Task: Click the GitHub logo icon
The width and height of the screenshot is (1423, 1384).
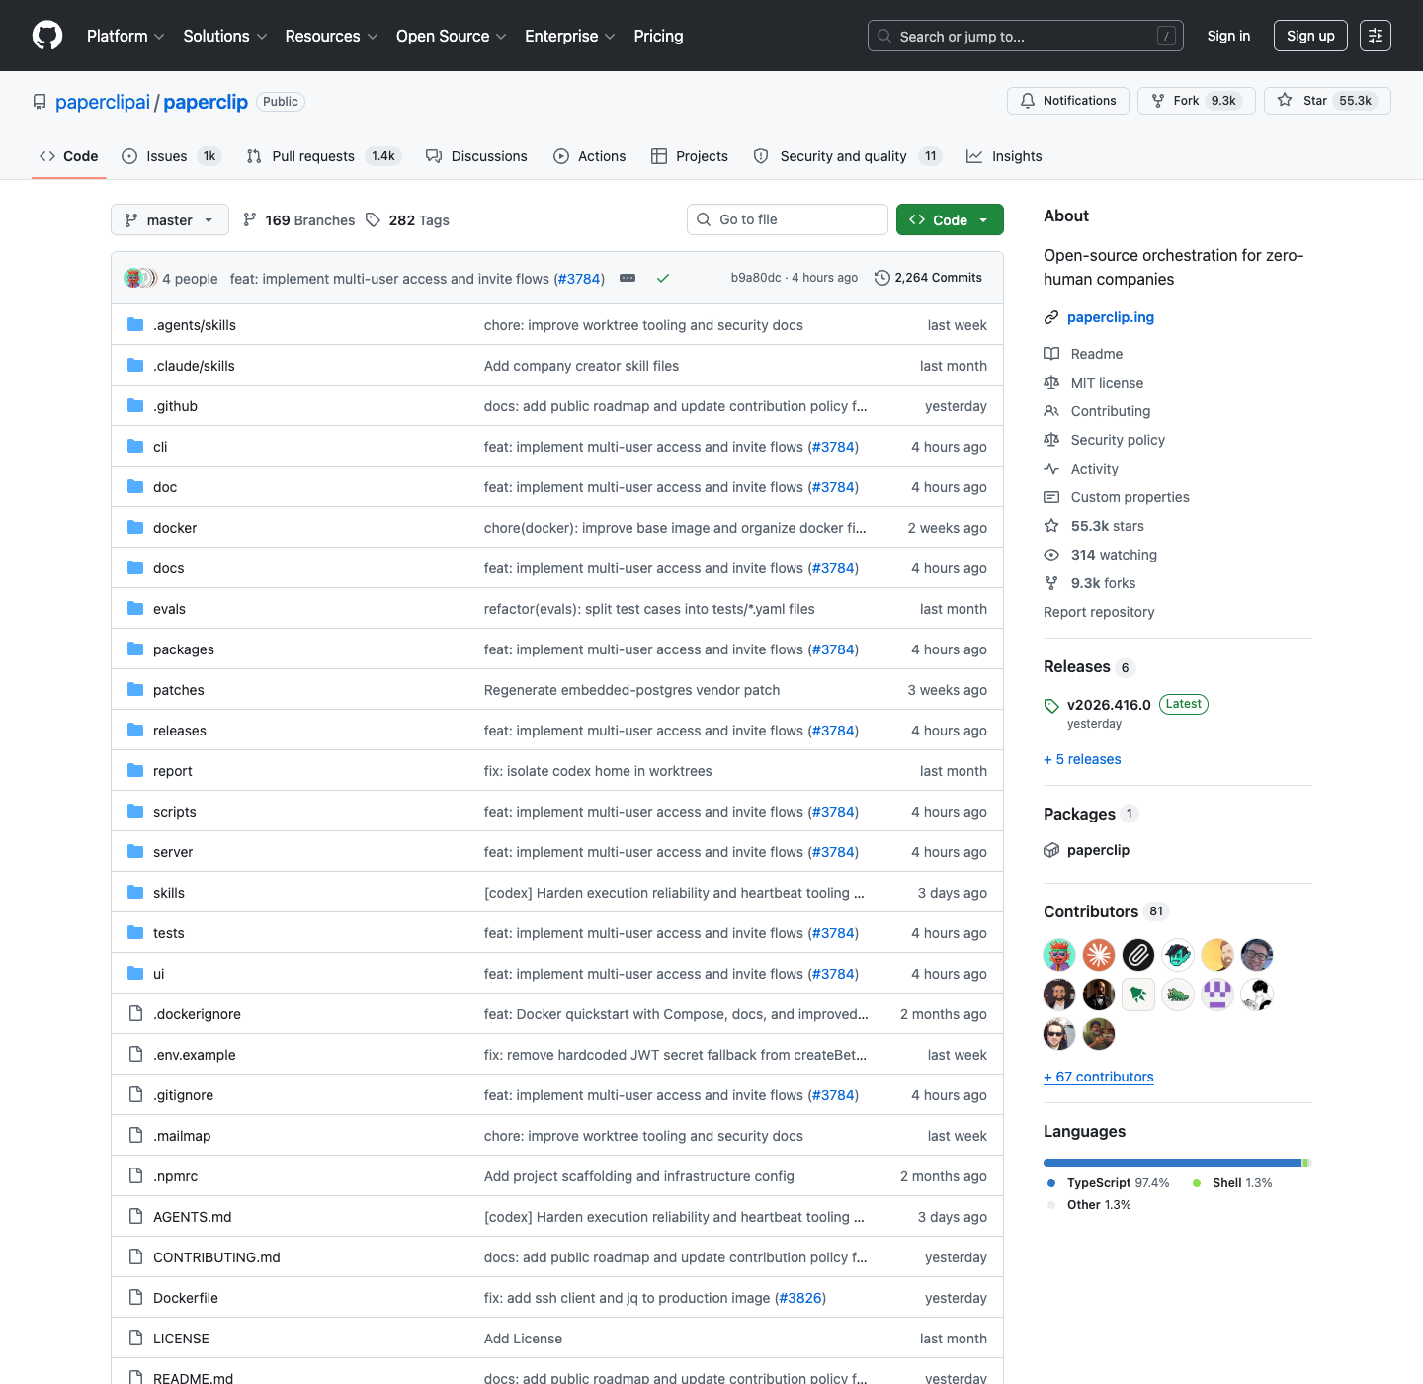Action: pos(47,36)
